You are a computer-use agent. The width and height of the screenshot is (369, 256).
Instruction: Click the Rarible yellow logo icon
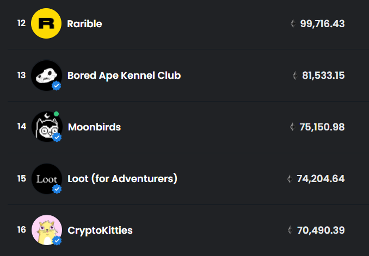pyautogui.click(x=47, y=23)
